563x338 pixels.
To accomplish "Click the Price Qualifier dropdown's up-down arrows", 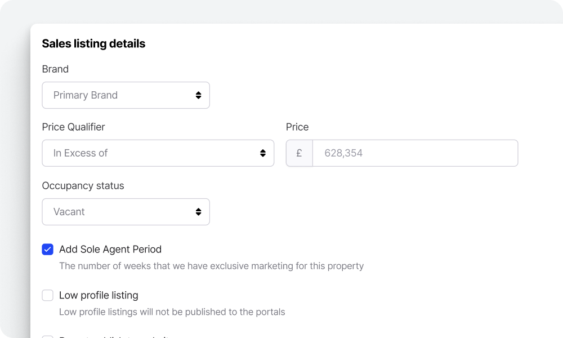I will [x=263, y=153].
